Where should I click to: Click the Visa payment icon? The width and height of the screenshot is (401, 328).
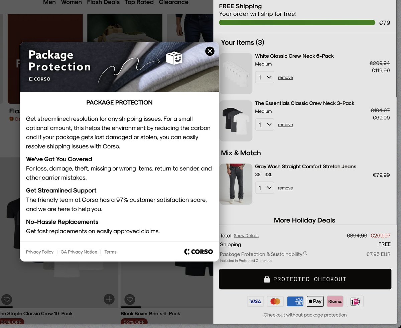click(255, 301)
